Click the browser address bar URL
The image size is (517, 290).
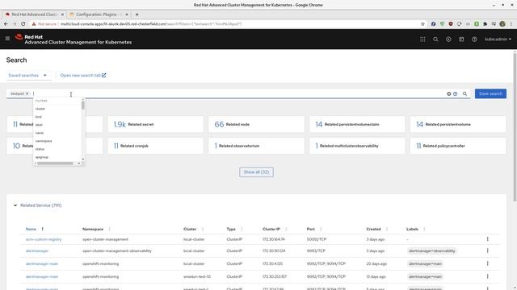(x=151, y=23)
